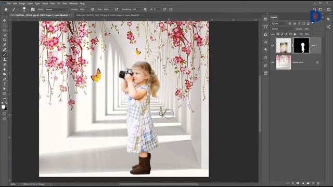Select the Healing Brush tool
This screenshot has width=333, height=187.
(5, 50)
